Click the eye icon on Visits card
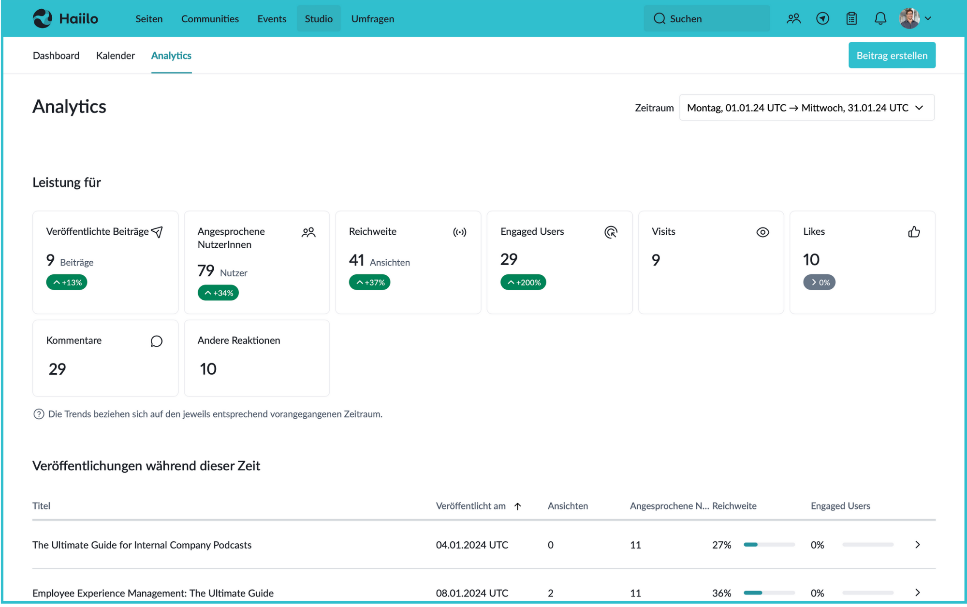This screenshot has width=967, height=607. click(762, 232)
